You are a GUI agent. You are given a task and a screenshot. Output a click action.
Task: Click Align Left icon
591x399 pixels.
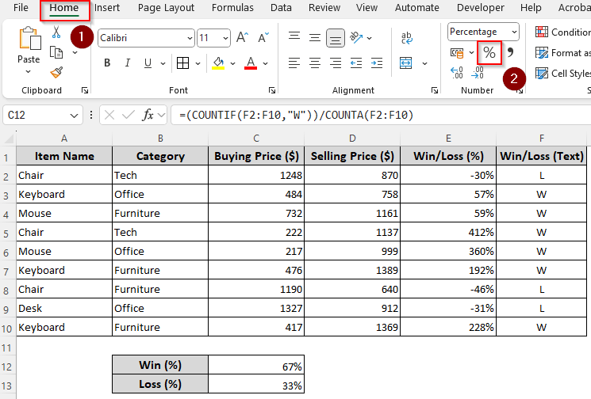[x=294, y=63]
